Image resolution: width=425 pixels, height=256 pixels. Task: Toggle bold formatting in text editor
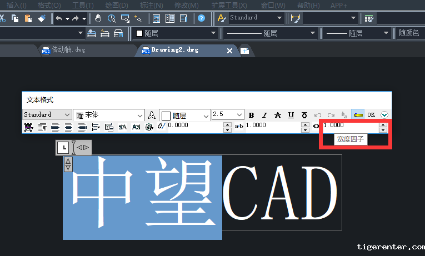[251, 115]
